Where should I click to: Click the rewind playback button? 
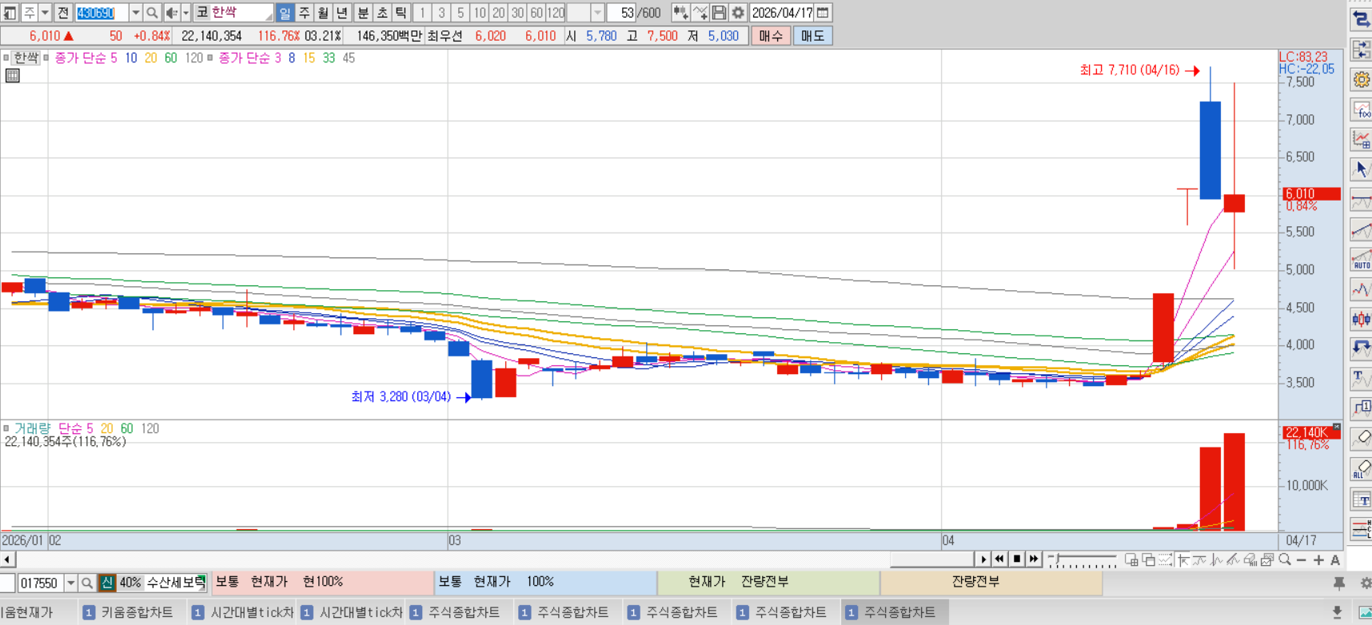coord(999,559)
